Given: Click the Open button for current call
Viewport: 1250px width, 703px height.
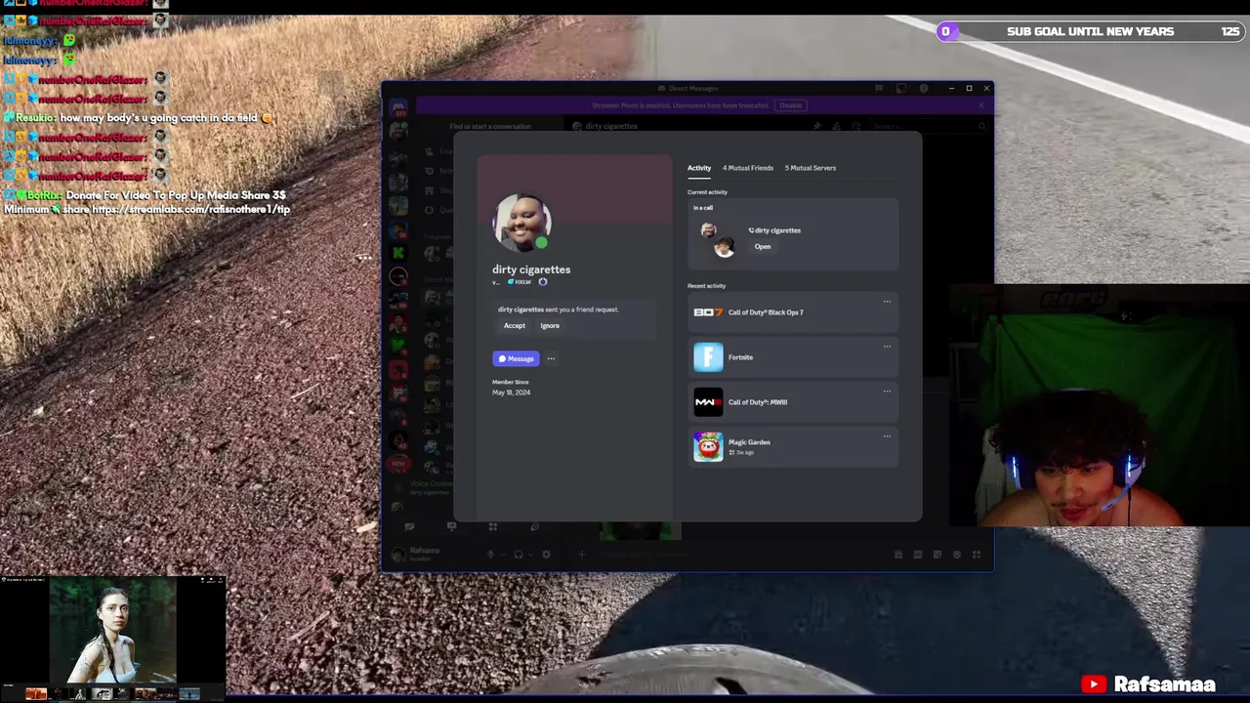Looking at the screenshot, I should [763, 247].
